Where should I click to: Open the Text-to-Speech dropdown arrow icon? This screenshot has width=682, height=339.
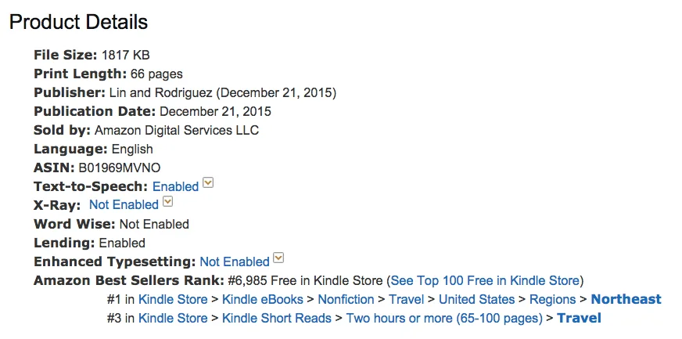(x=208, y=183)
